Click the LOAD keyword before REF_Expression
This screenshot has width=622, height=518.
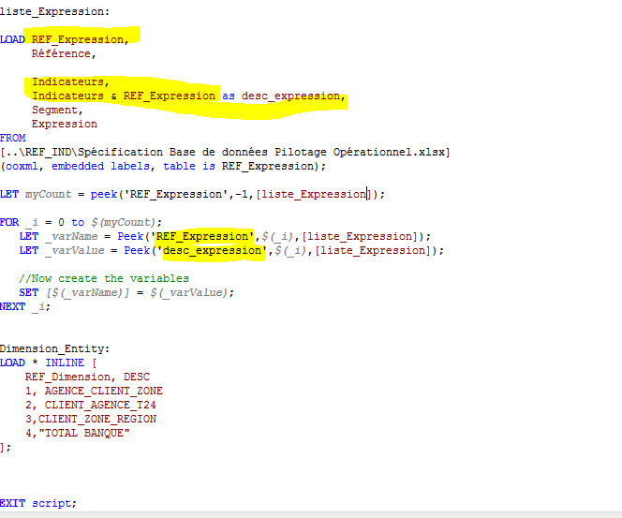click(12, 39)
